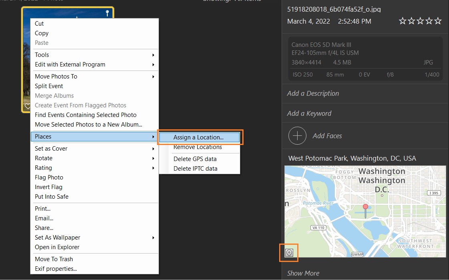Set rating to four stars

point(429,21)
